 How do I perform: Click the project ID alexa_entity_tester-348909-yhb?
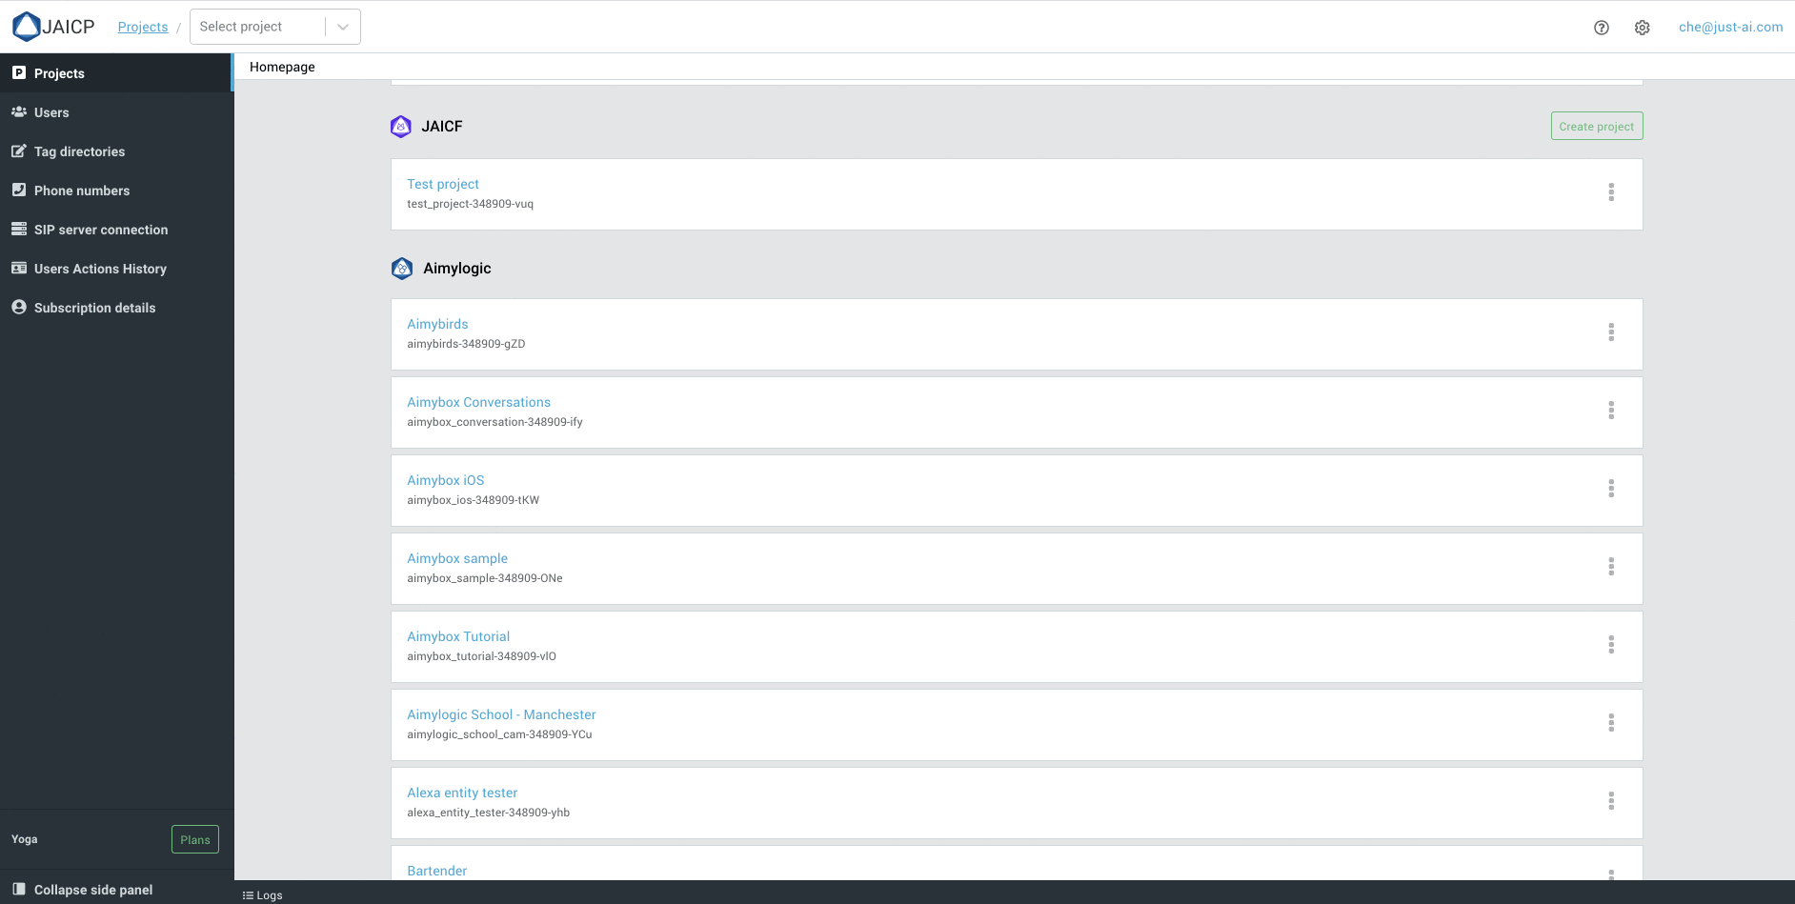[x=488, y=813]
